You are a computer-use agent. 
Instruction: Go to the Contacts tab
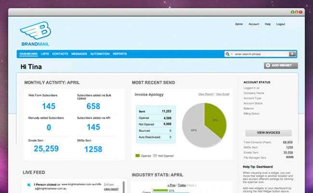pyautogui.click(x=60, y=54)
